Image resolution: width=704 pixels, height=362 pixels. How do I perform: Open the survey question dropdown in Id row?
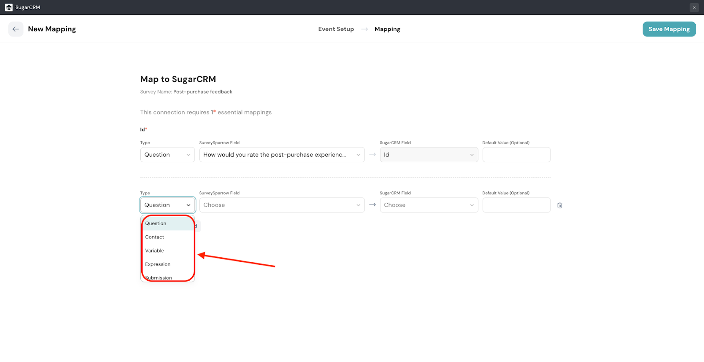282,155
